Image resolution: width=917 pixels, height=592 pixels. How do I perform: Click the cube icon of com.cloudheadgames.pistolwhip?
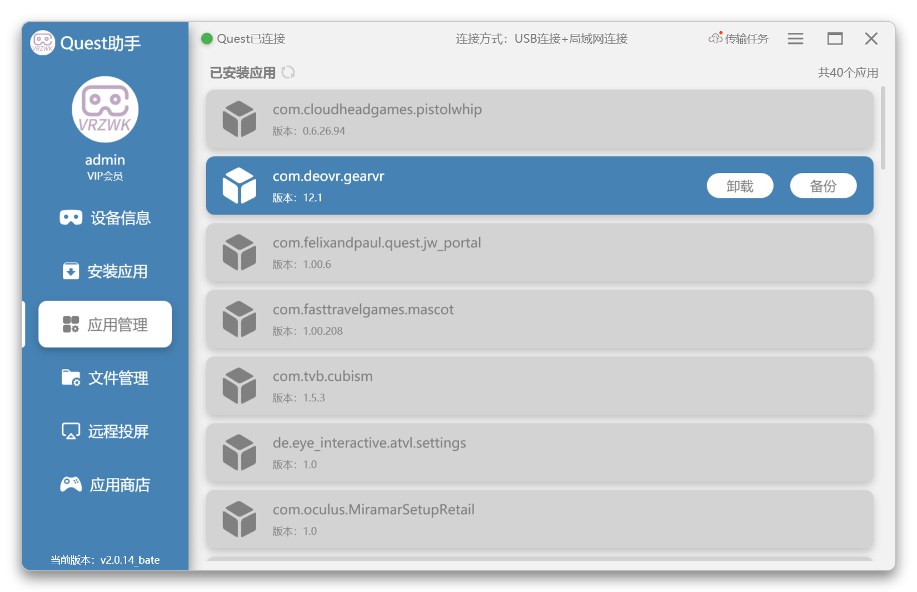point(240,119)
